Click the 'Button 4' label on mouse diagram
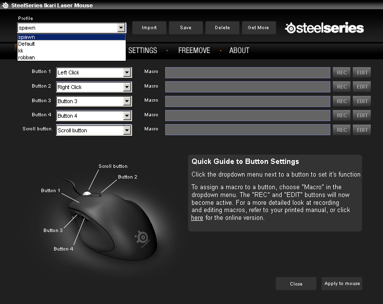383x304 pixels. [x=63, y=249]
